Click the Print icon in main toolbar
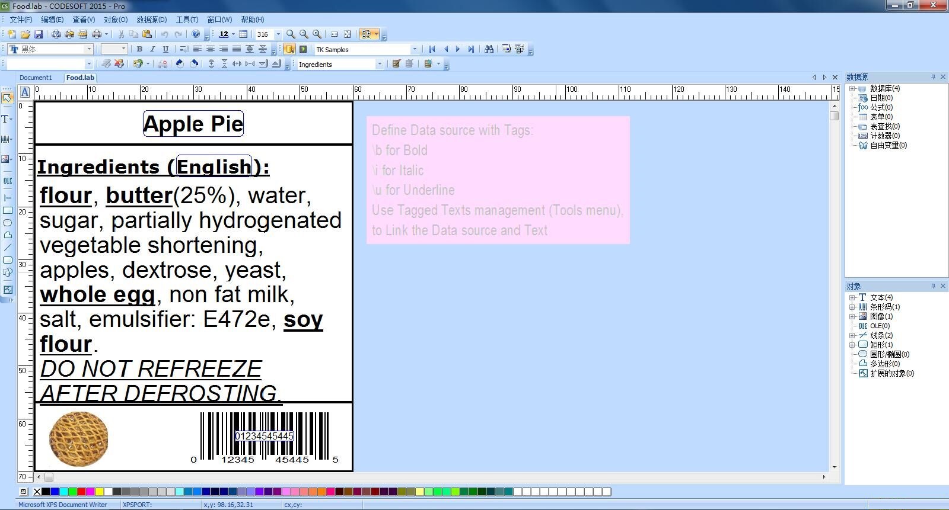Viewport: 949px width, 510px height. tap(97, 34)
